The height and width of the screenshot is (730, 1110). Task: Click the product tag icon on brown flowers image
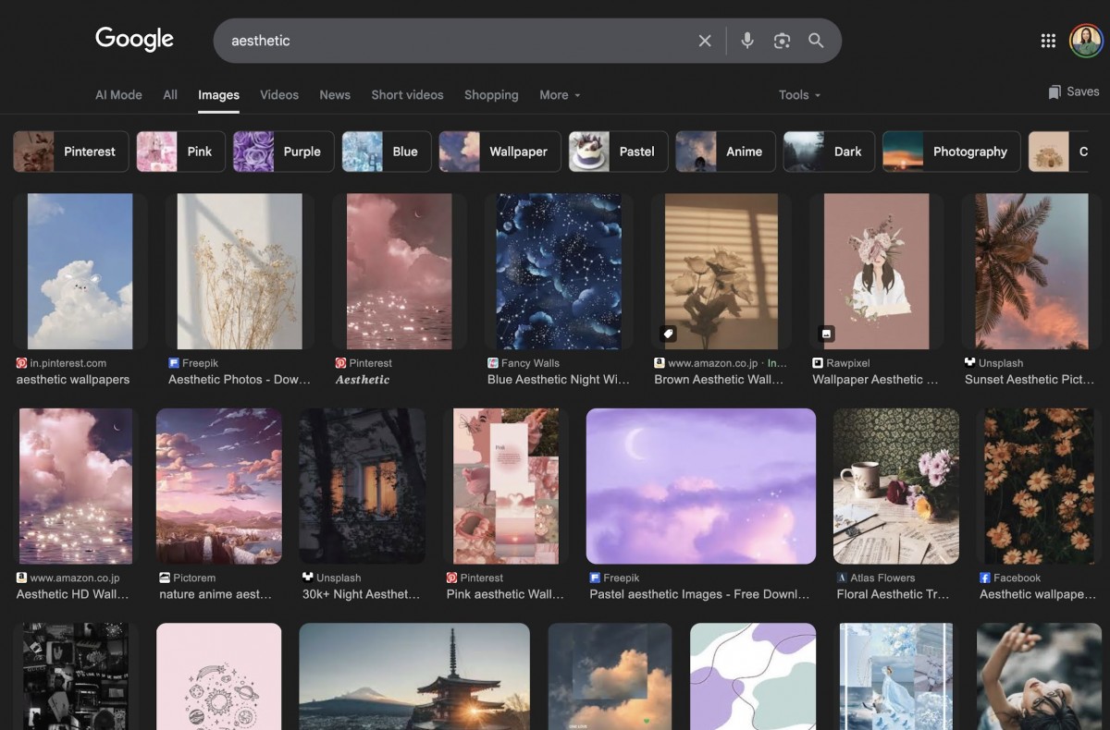[667, 333]
